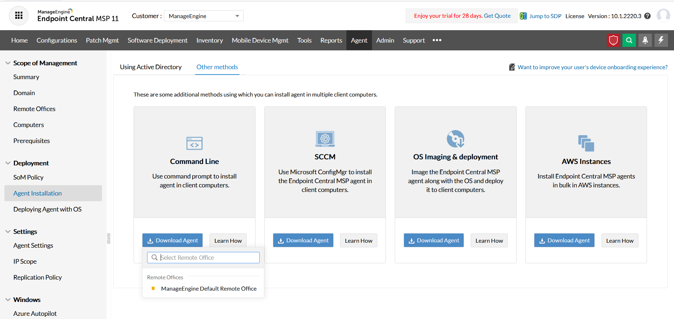Open Summary in the sidebar
The image size is (674, 319).
tap(26, 77)
